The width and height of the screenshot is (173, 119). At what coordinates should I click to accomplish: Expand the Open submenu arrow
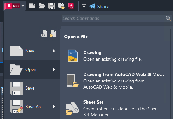pos(54,69)
